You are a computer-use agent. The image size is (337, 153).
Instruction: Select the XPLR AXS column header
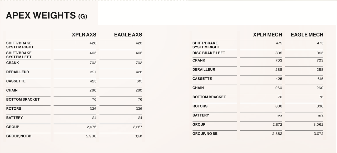(x=84, y=35)
